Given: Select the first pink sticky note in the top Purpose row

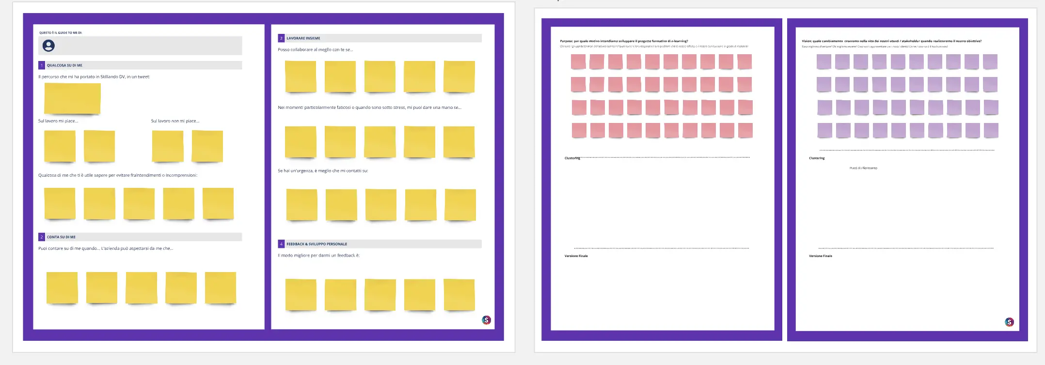Looking at the screenshot, I should pyautogui.click(x=578, y=61).
